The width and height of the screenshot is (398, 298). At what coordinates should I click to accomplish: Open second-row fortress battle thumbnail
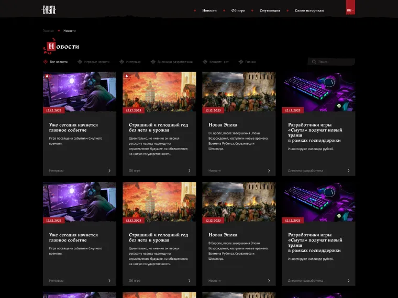point(239,202)
